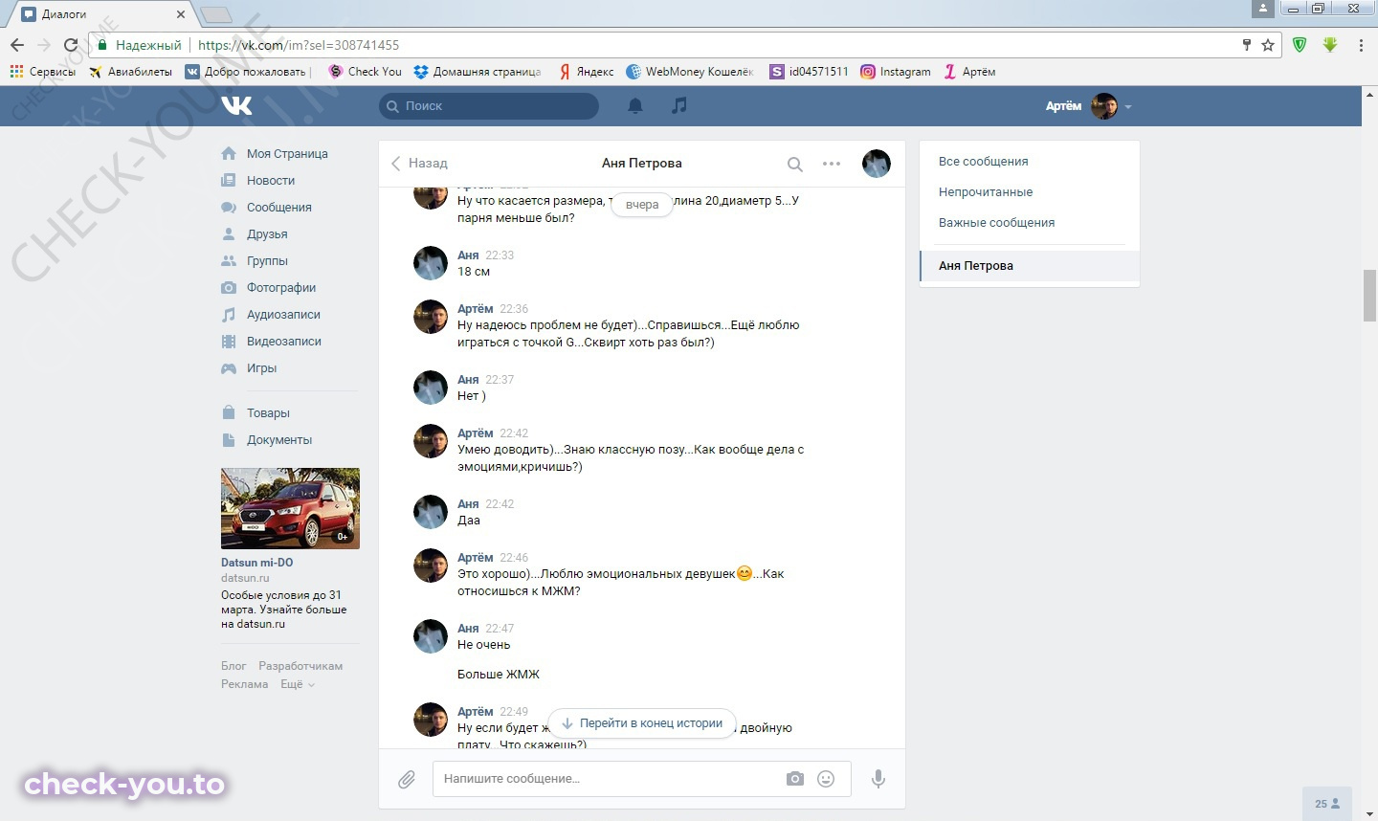This screenshot has height=821, width=1378.
Task: Open Аня Петрова profile from chat title
Action: pos(641,164)
